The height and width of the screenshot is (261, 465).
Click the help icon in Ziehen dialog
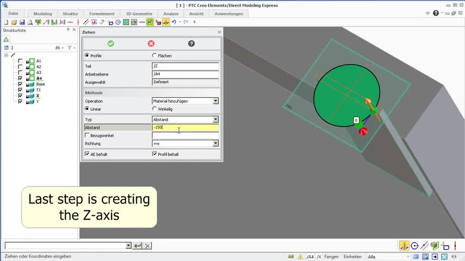coord(191,43)
